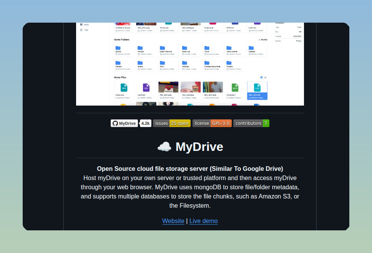
Task: Sort Home Folders by Modified
Action: pos(263,40)
